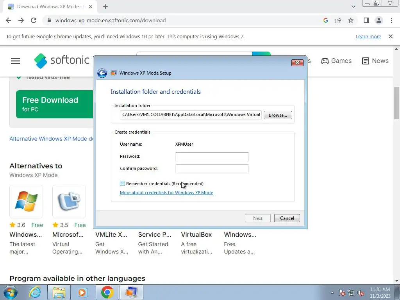Click the Cancel button in setup
400x300 pixels.
[287, 218]
